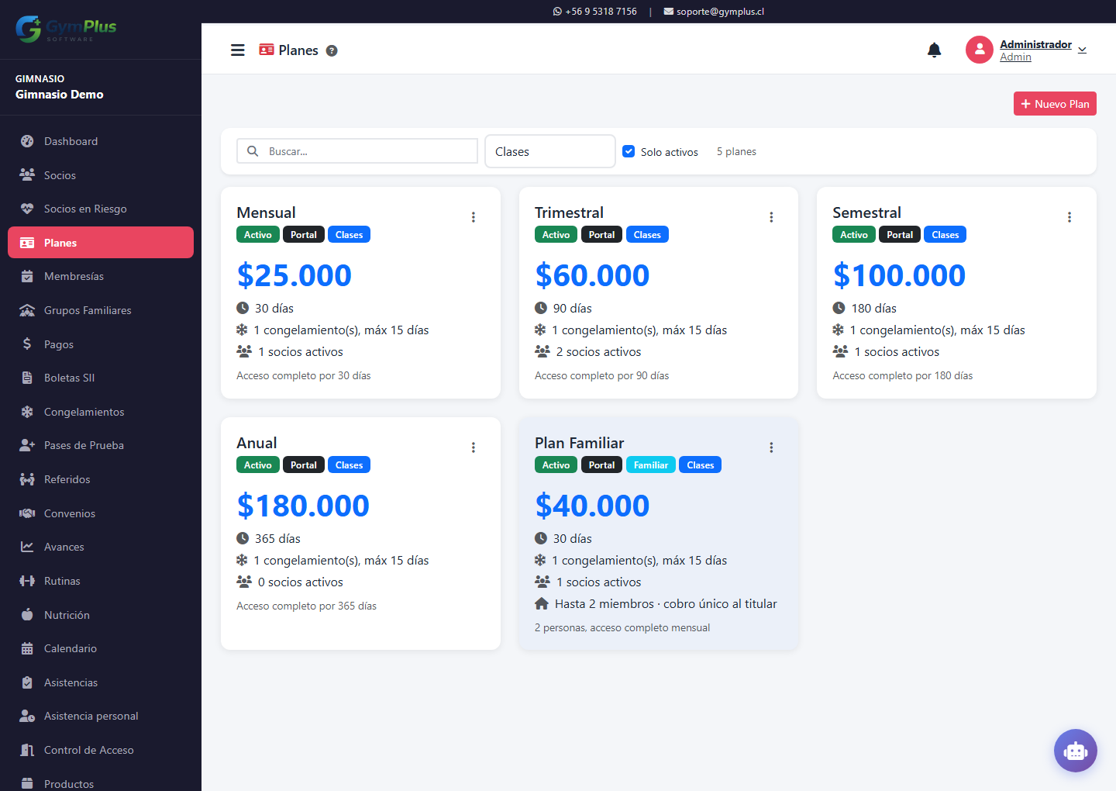Open options menu for Semestral plan
Viewport: 1116px width, 791px height.
tap(1069, 217)
